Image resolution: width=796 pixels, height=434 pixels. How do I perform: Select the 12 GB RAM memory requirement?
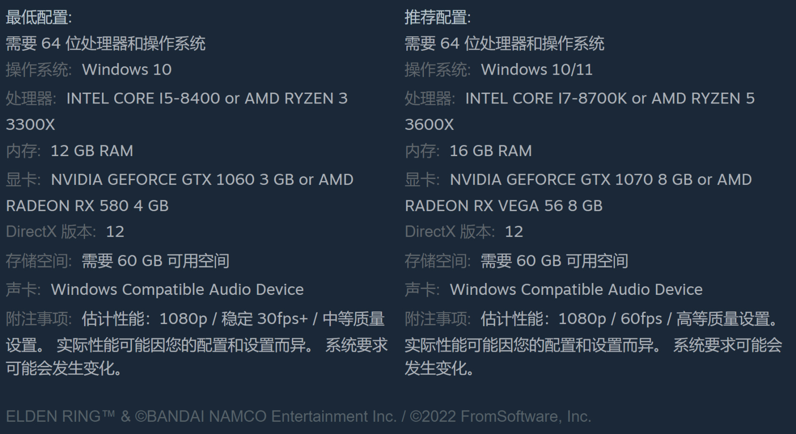click(92, 151)
